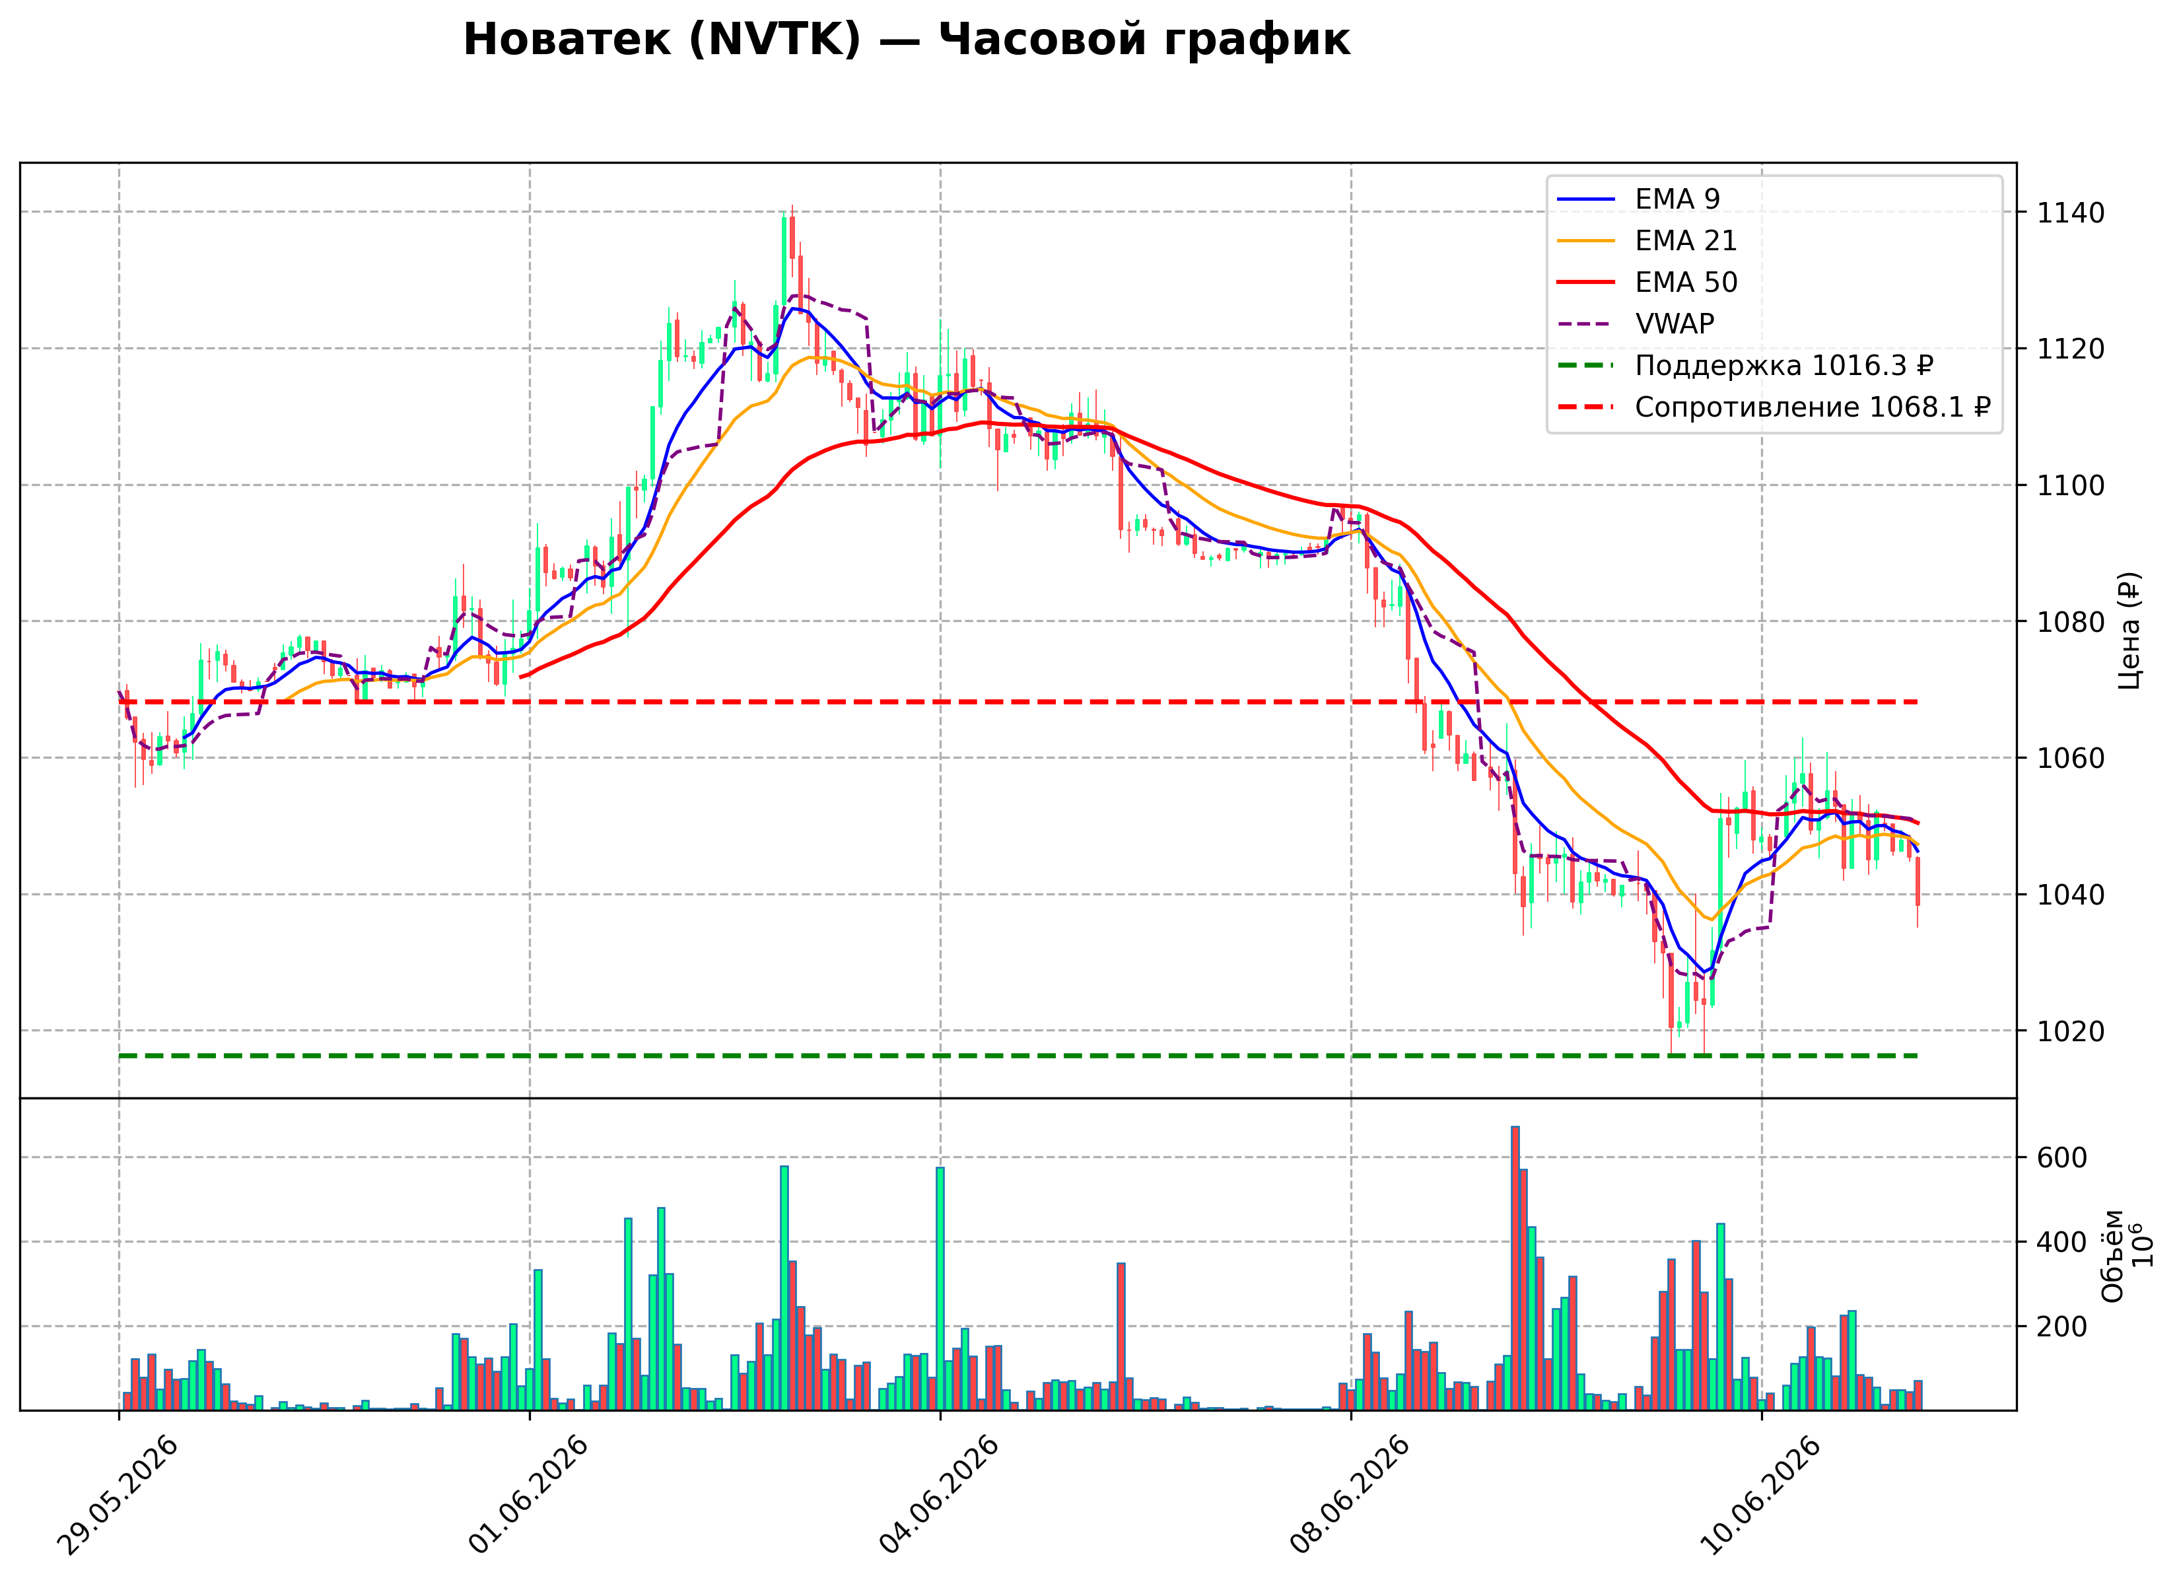Click the "Сопротивление 1068.1 ₽" legend entry text
This screenshot has width=2179, height=1580.
tap(1813, 407)
